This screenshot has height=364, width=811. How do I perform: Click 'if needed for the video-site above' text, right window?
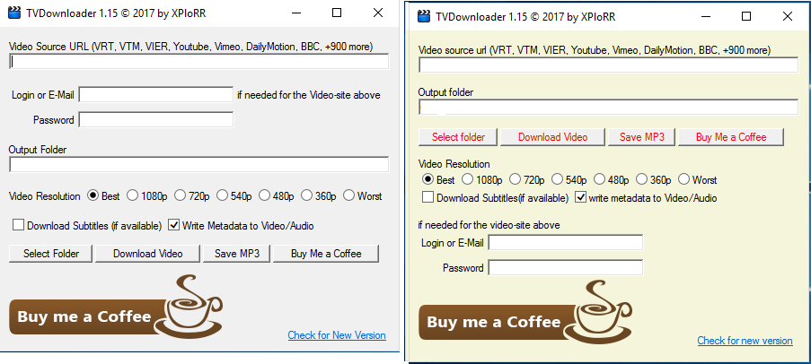pos(489,225)
